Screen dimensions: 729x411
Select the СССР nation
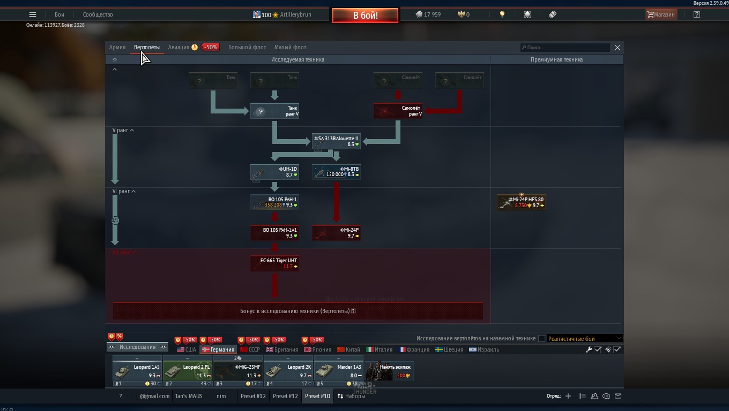pyautogui.click(x=250, y=349)
